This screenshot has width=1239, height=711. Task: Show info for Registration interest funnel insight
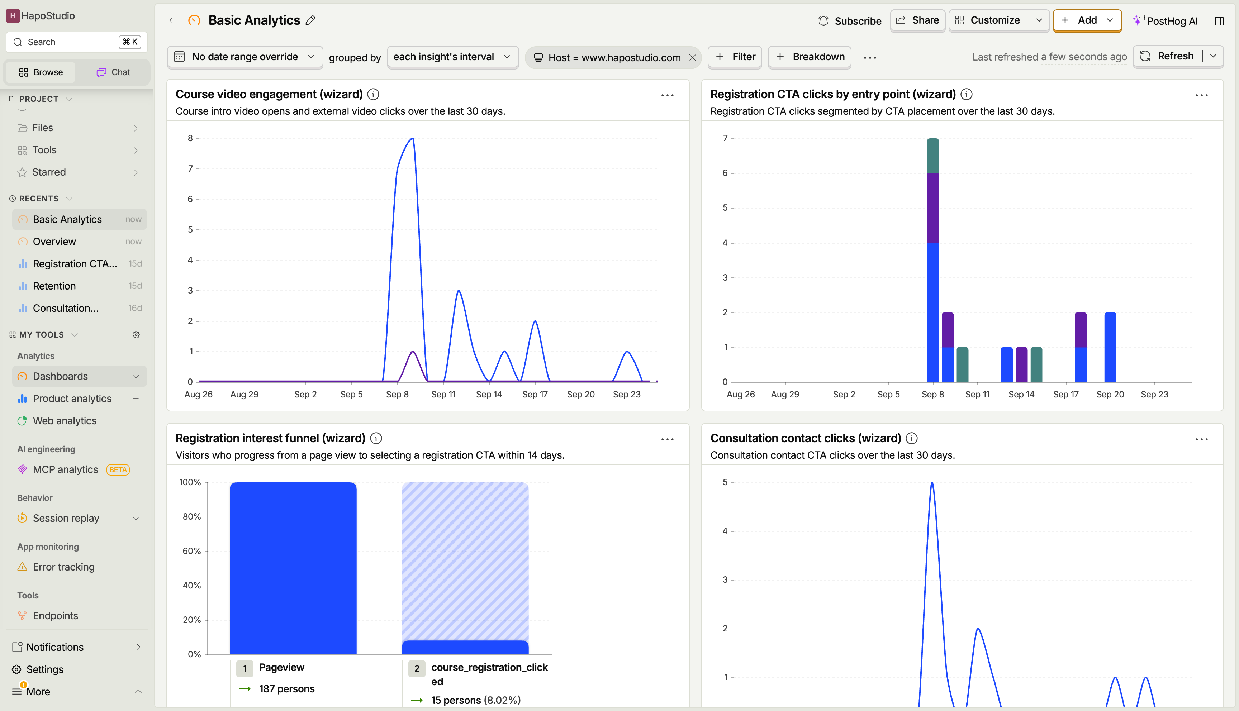pos(376,439)
